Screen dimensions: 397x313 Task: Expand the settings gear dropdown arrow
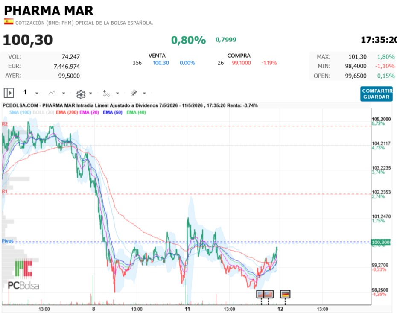click(x=90, y=93)
